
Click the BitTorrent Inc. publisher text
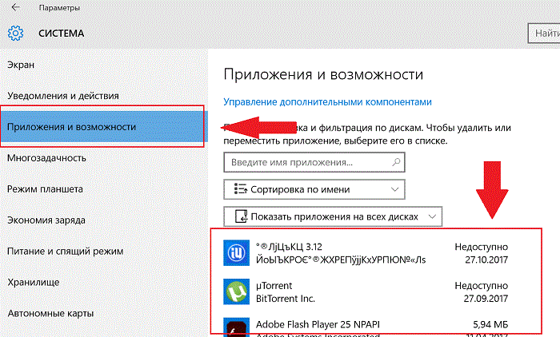coord(286,299)
